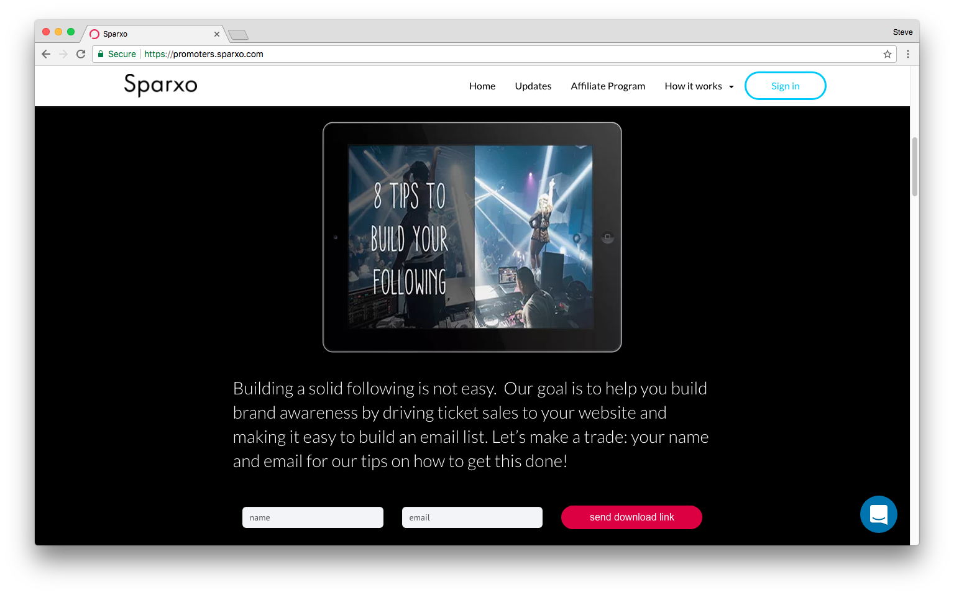Go to the Home nav item
Screen dimensions: 954x595
coord(482,86)
